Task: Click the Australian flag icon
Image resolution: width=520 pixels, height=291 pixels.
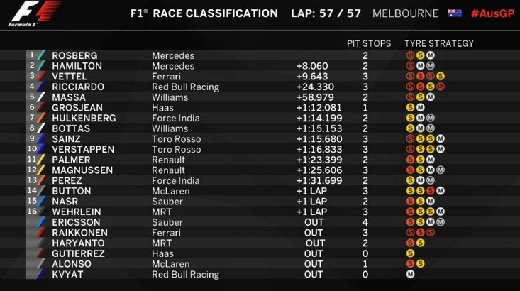Action: (454, 13)
